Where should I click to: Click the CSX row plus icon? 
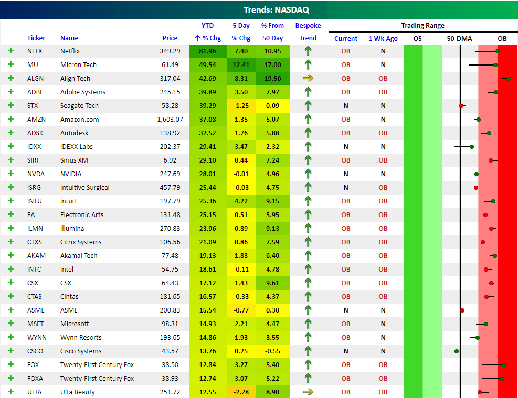11,283
